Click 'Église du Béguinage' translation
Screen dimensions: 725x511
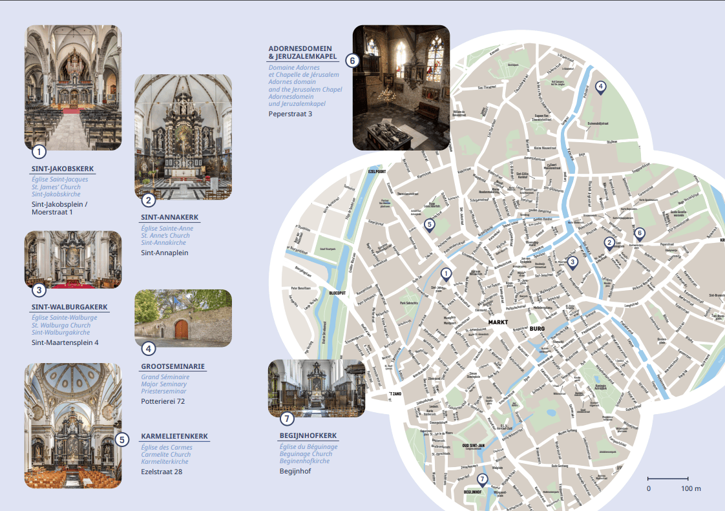click(x=308, y=446)
